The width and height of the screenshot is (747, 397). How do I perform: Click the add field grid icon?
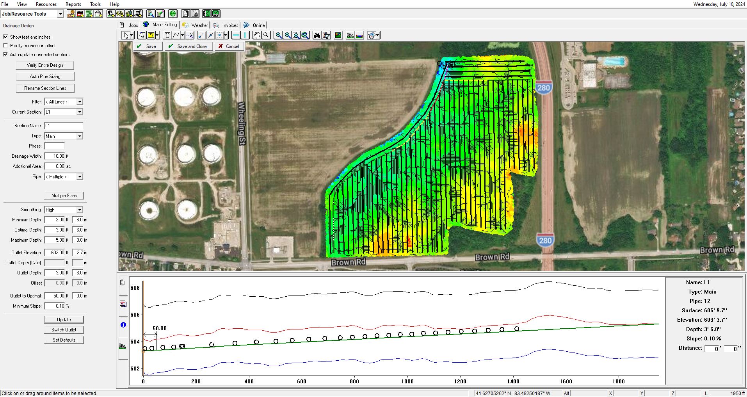pyautogui.click(x=89, y=14)
